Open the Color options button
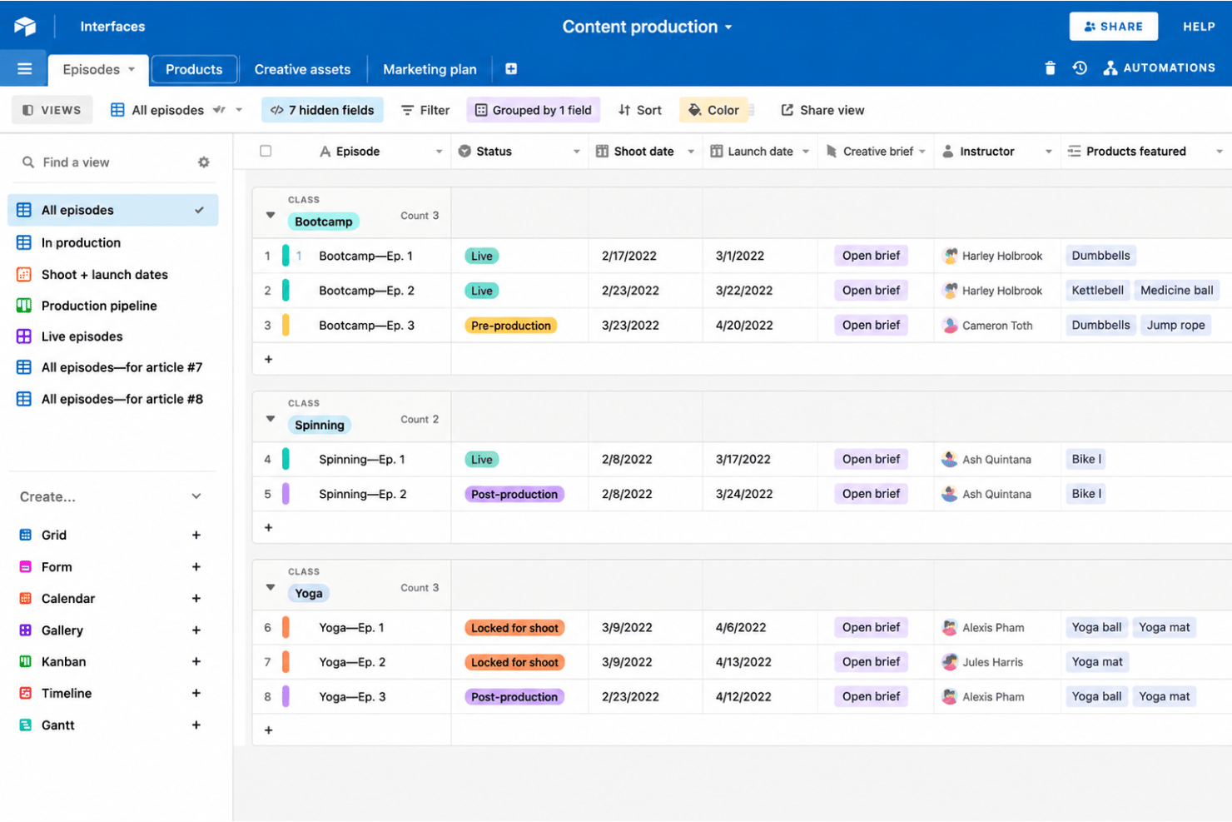Viewport: 1232px width, 822px height. (714, 110)
